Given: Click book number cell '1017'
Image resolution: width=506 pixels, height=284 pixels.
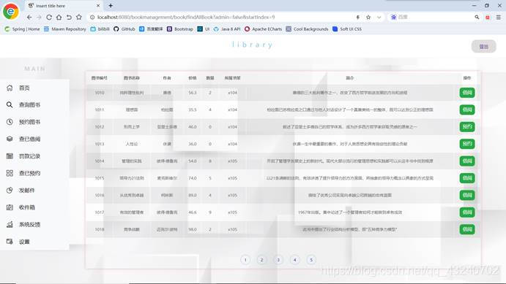Looking at the screenshot, I should [100, 212].
